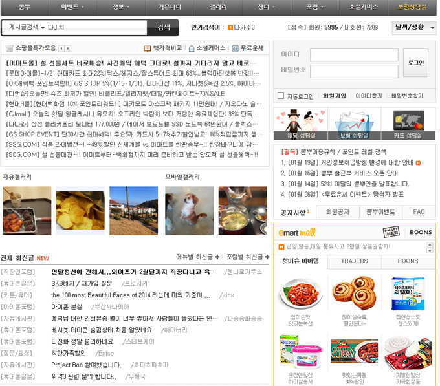Open the 커뮤니티 navigation item
Viewport: 440px width, 386px height.
170,7
